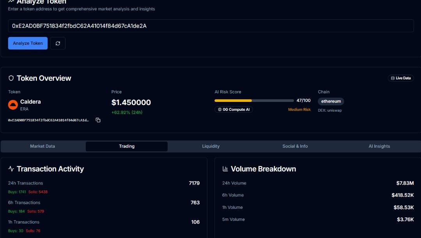Click the Buys: 30 value
The height and width of the screenshot is (238, 421).
(x=16, y=231)
